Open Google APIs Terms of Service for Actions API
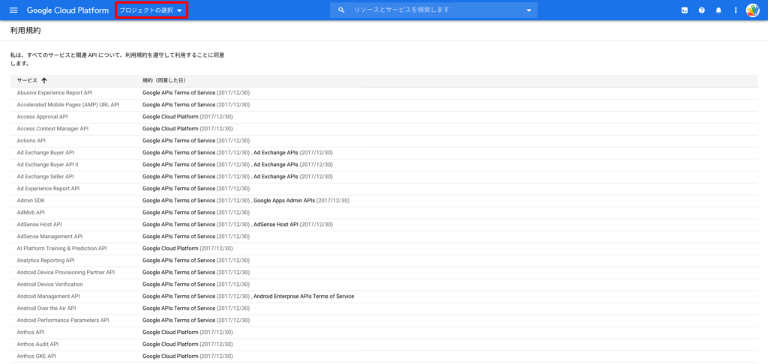 coord(178,140)
